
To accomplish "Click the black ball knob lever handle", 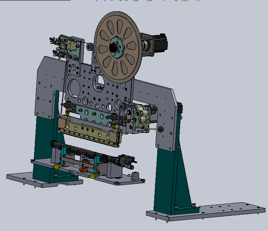I will tap(161, 129).
